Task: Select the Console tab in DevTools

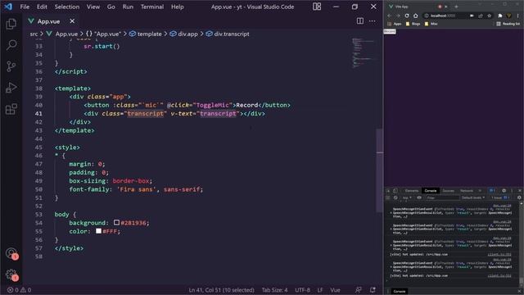Action: tap(431, 191)
